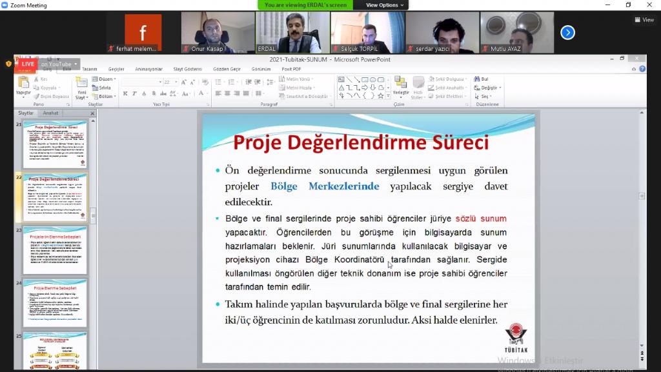
Task: Select Selçuk TORPİL's video tile
Action: coord(367,32)
